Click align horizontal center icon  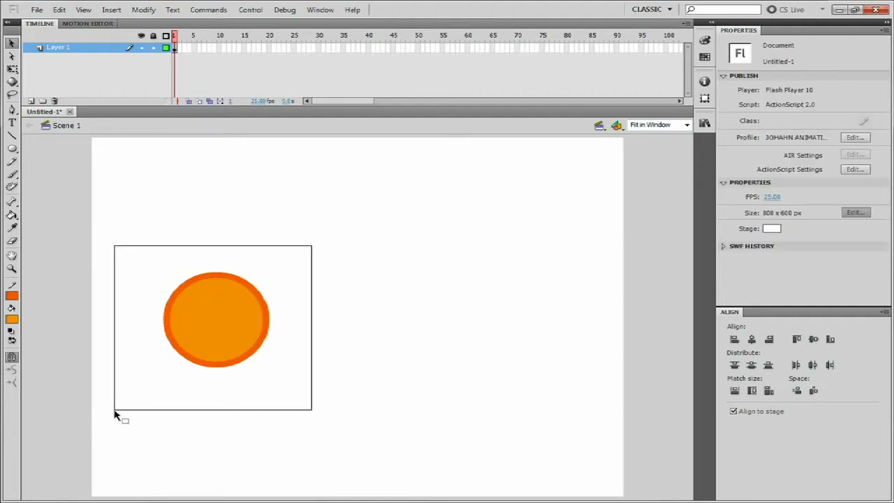pyautogui.click(x=752, y=340)
